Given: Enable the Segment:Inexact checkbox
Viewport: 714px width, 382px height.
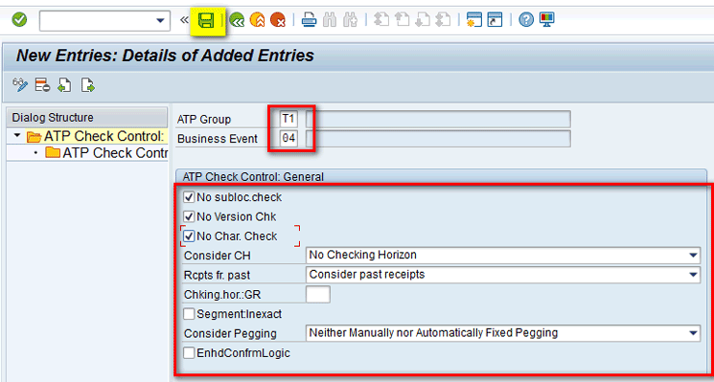Looking at the screenshot, I should 189,314.
